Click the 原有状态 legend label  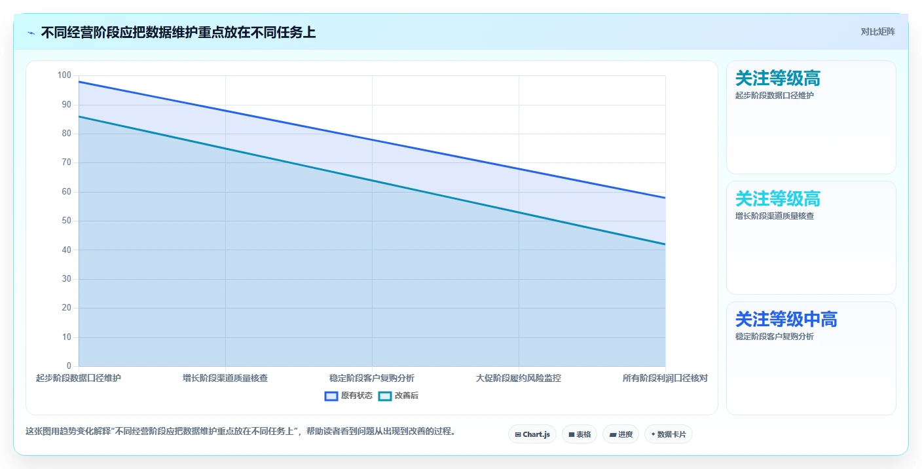[x=357, y=396]
